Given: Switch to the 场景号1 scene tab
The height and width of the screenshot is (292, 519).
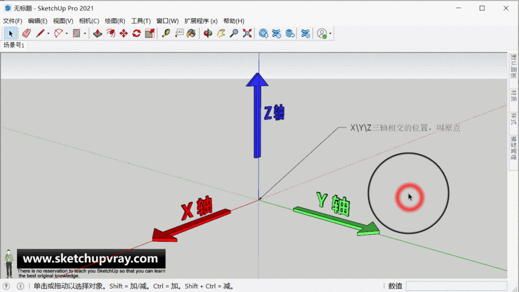Looking at the screenshot, I should click(14, 45).
